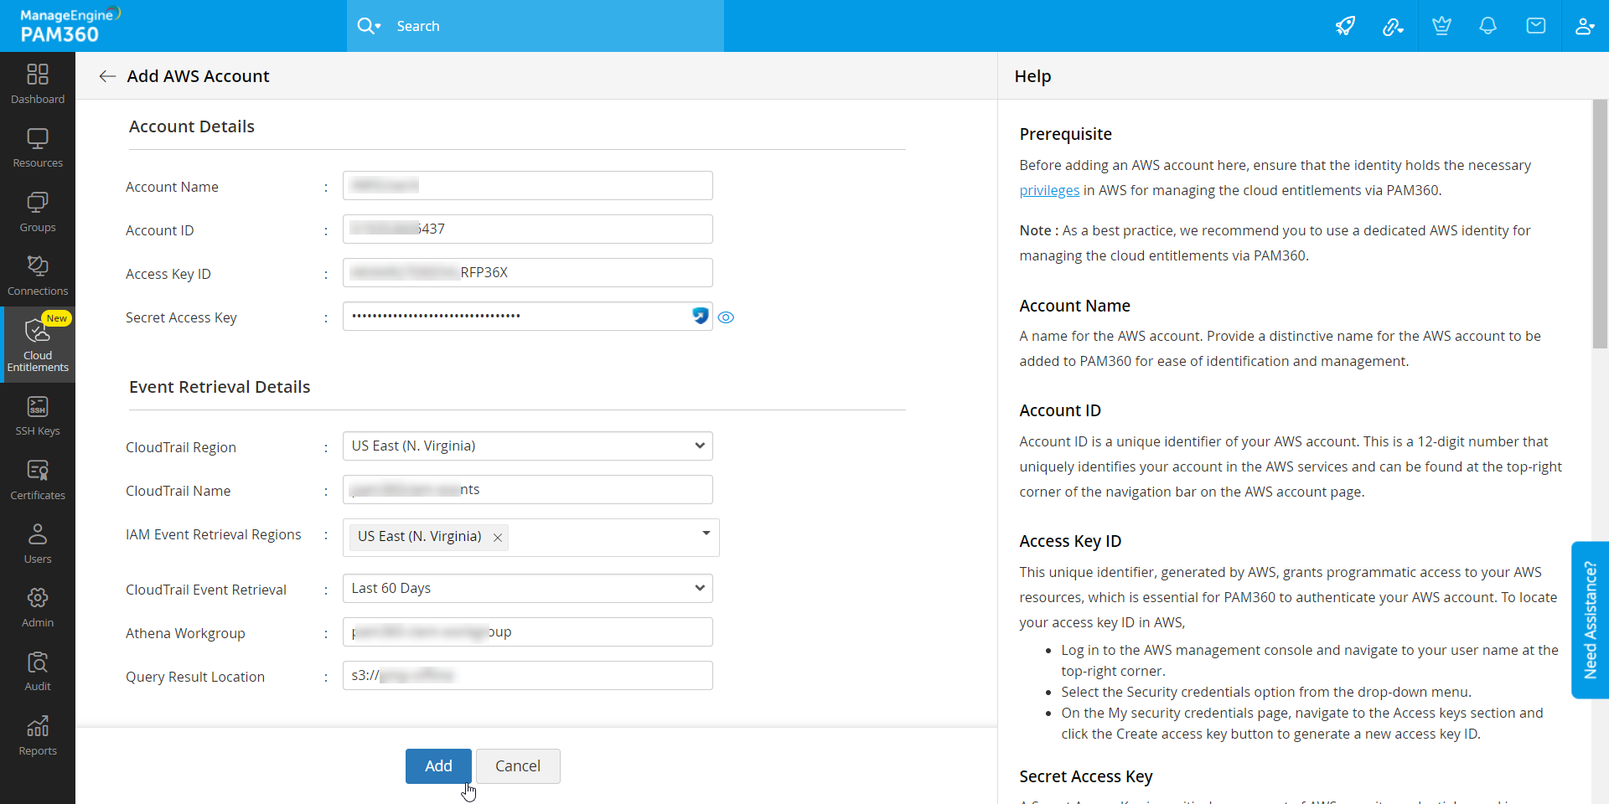Viewport: 1609px width, 804px height.
Task: Click the password manager icon in Secret Access Key
Action: point(701,316)
